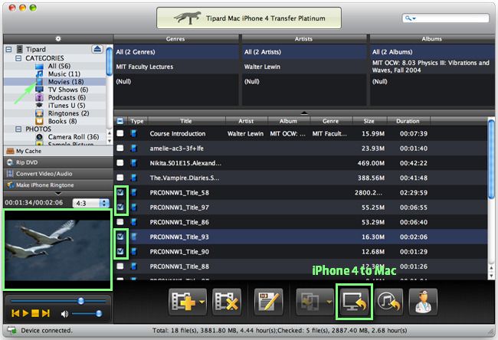Sort file list by Duration column
The height and width of the screenshot is (340, 498).
pyautogui.click(x=408, y=121)
